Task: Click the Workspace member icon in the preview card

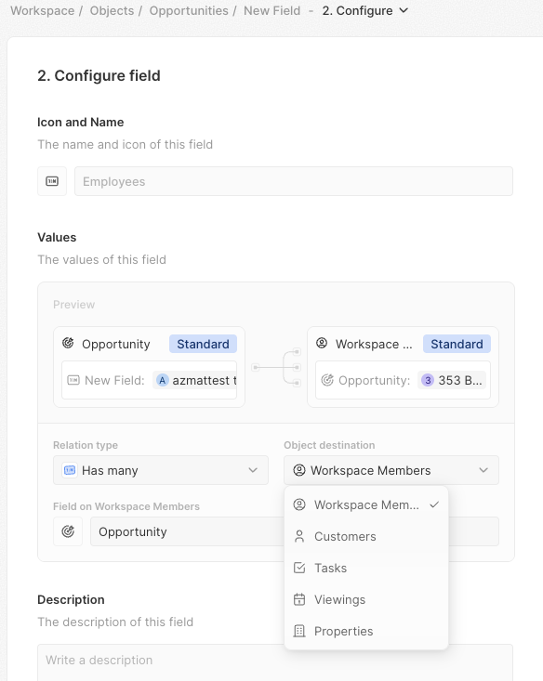Action: (322, 343)
